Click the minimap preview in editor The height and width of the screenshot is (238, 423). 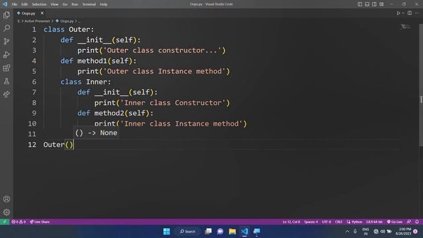pyautogui.click(x=405, y=26)
